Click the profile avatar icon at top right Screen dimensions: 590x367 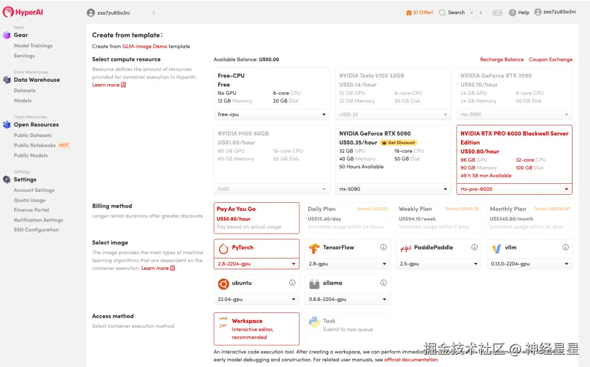click(538, 12)
